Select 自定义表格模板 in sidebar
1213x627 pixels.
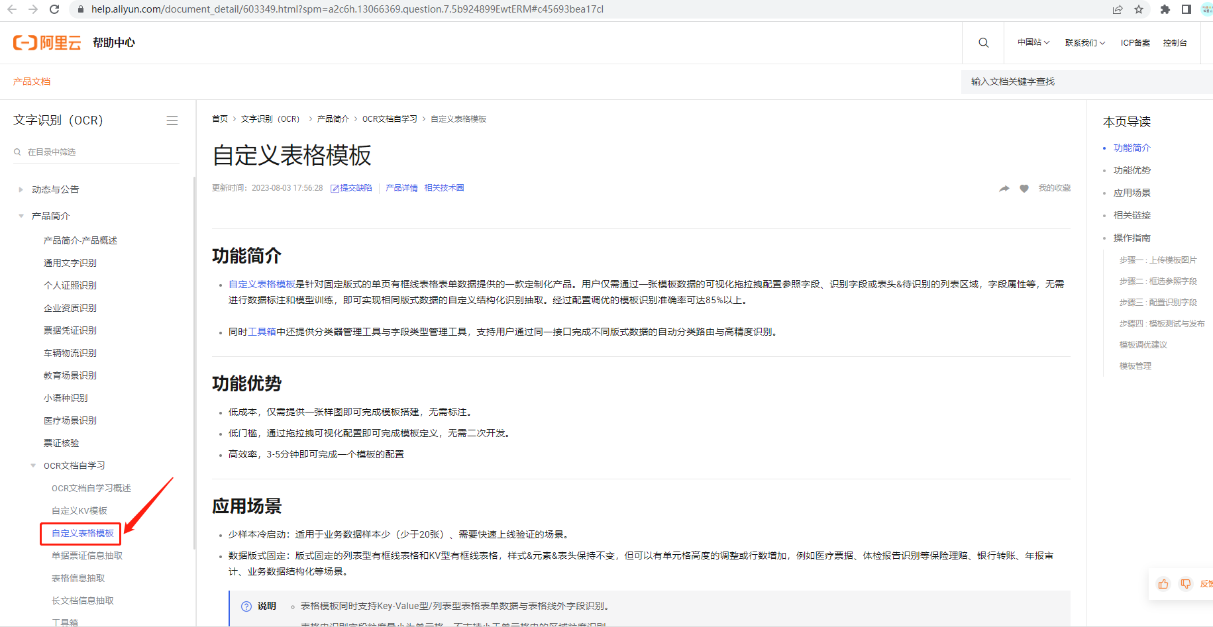click(83, 533)
